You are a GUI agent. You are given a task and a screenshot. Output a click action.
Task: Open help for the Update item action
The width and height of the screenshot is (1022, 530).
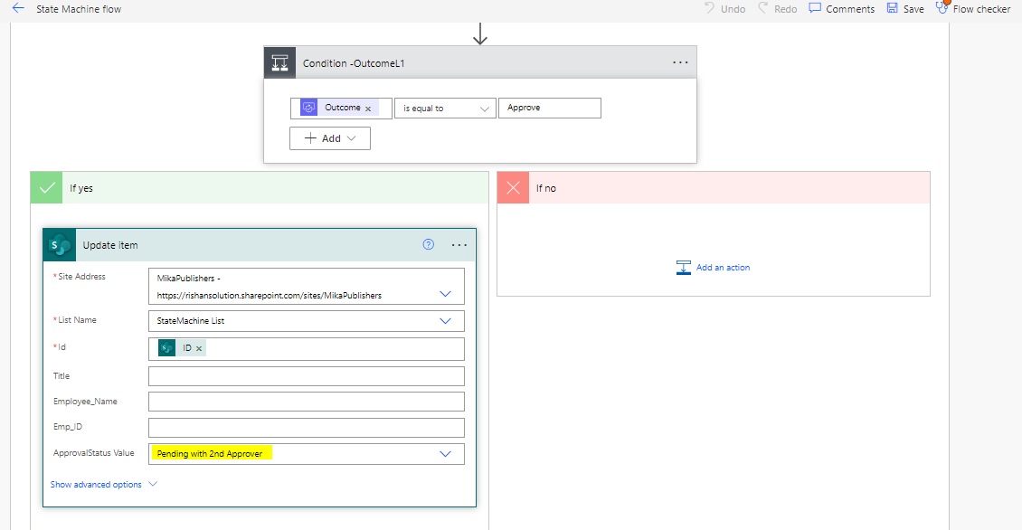point(429,244)
